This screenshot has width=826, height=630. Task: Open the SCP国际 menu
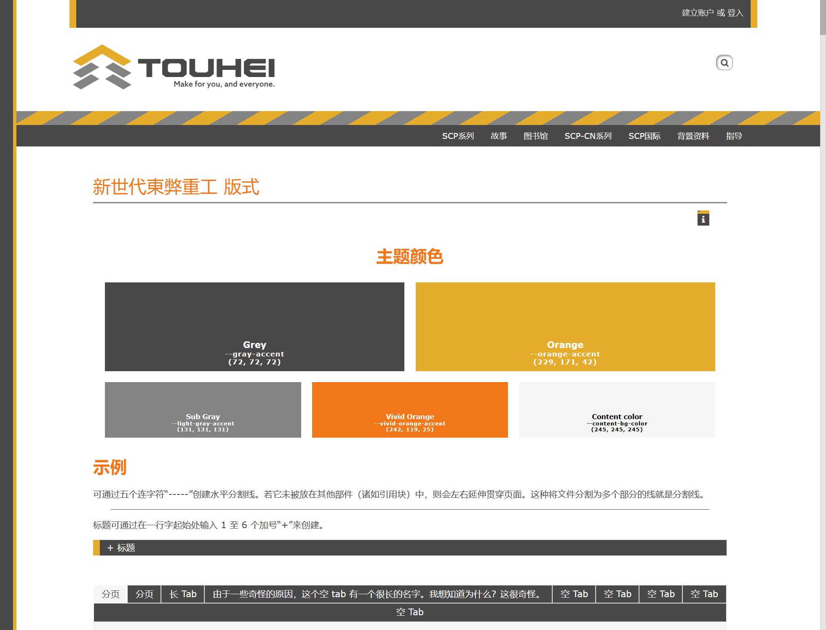pyautogui.click(x=644, y=136)
